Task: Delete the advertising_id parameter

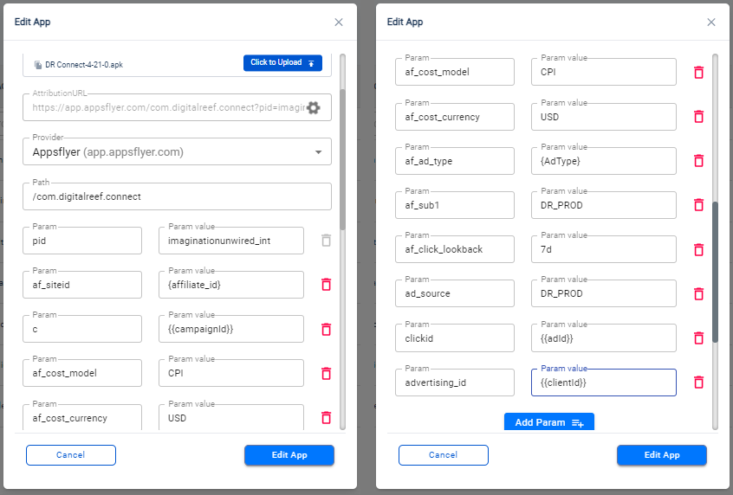Action: click(699, 382)
